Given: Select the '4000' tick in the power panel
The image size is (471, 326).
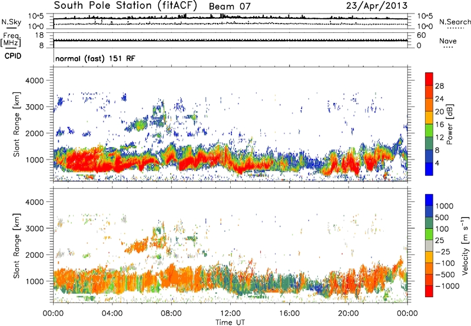Looking at the screenshot, I should [x=34, y=81].
